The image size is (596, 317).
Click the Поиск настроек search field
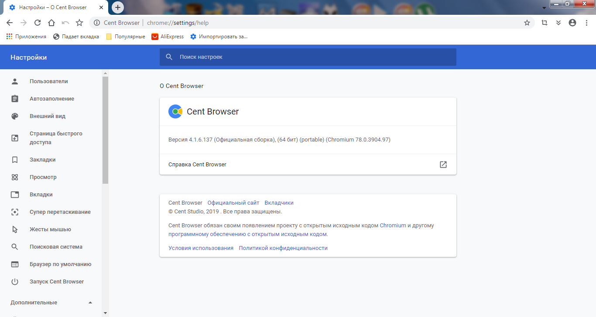pos(308,57)
